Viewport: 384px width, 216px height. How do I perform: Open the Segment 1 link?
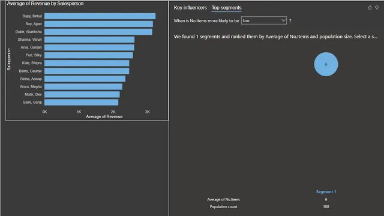pos(326,192)
